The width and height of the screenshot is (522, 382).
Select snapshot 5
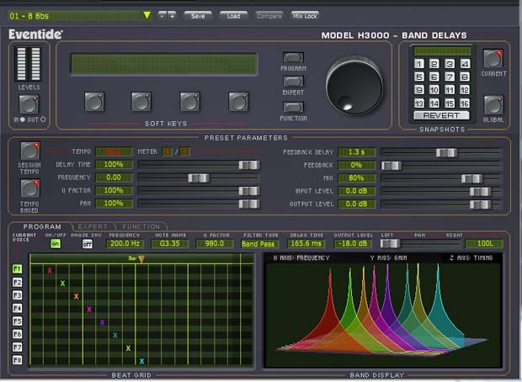419,77
